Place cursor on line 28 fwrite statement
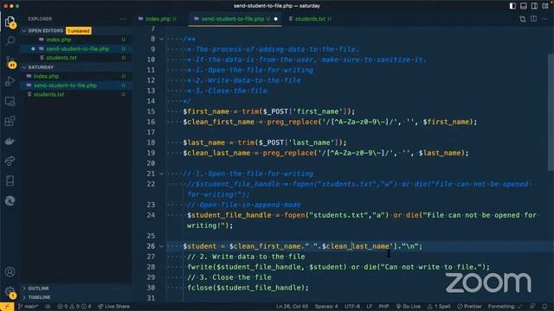554x311 pixels. (x=338, y=267)
